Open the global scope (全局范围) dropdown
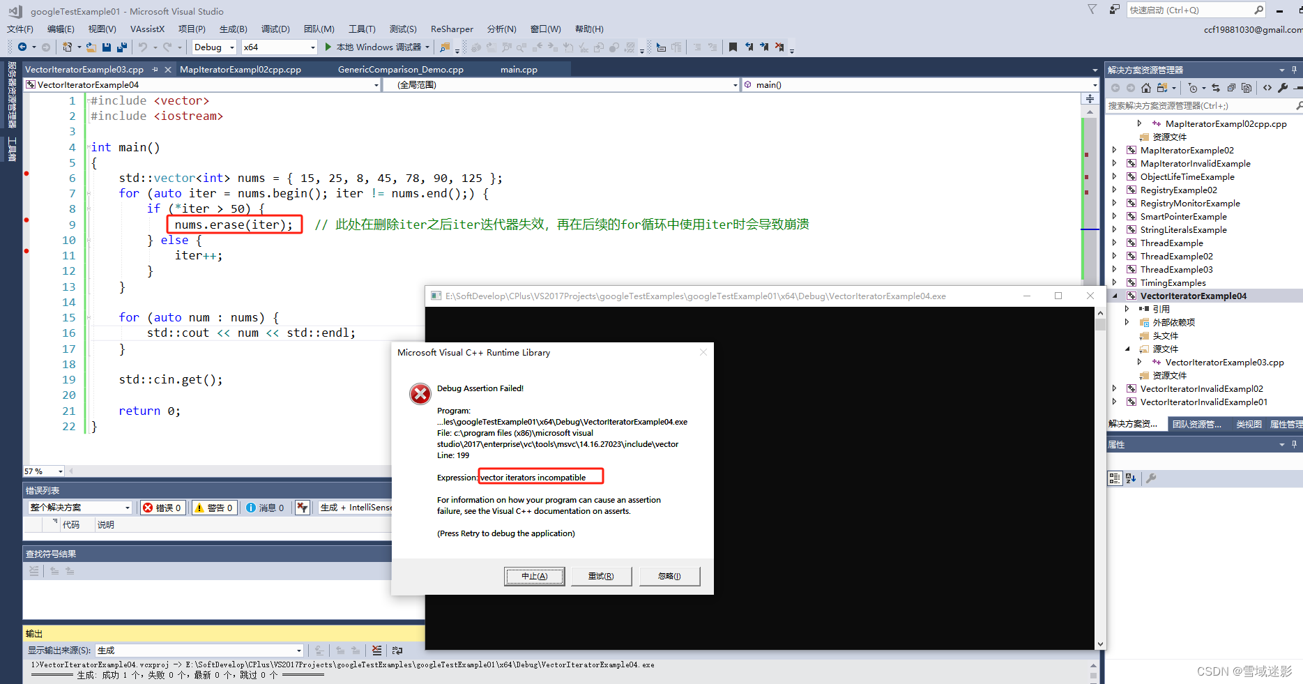 [x=561, y=85]
